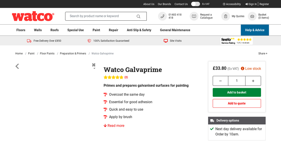Open My Quotes clipboard icon
Viewport: 281px width, 158px height.
pyautogui.click(x=226, y=16)
